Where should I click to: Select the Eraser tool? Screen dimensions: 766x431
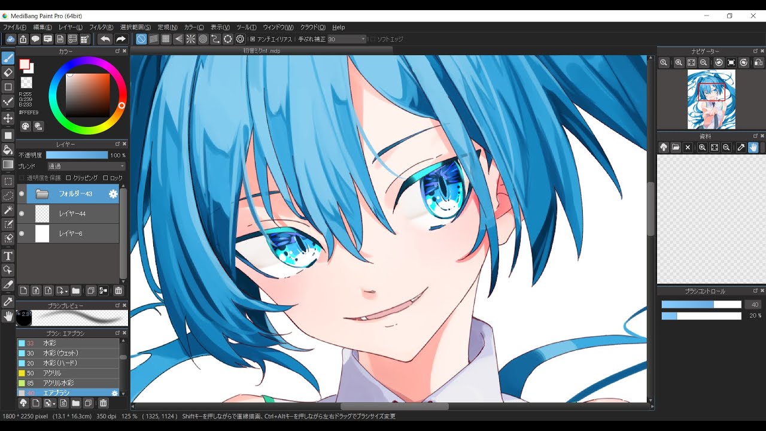[8, 72]
